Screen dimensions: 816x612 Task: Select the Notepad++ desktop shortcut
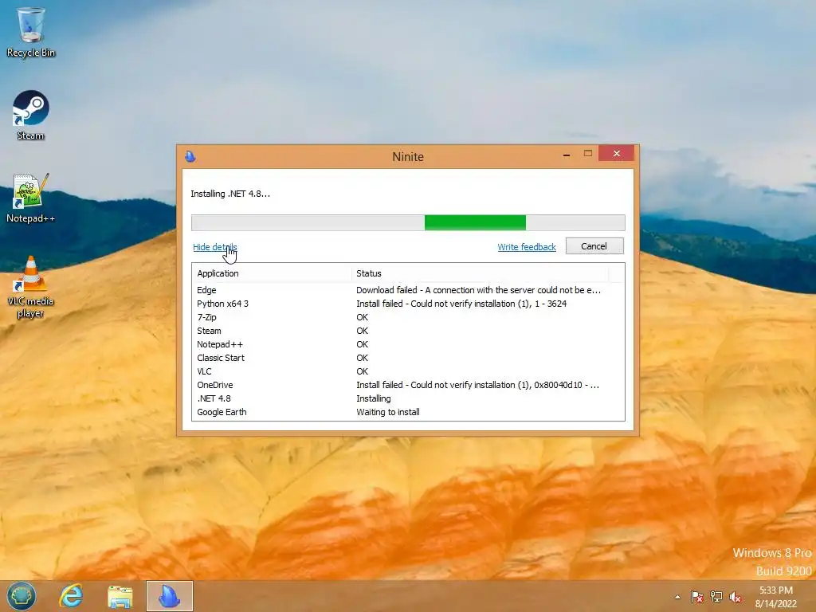(x=31, y=198)
